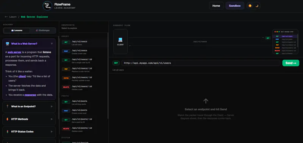
Task: Click the GET badge for 'List all blog posts'
Action: point(66,102)
